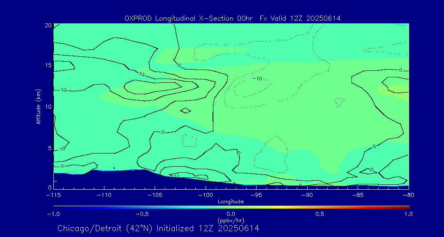Select the -80 longitude tick label
The width and height of the screenshot is (444, 237).
pos(408,195)
